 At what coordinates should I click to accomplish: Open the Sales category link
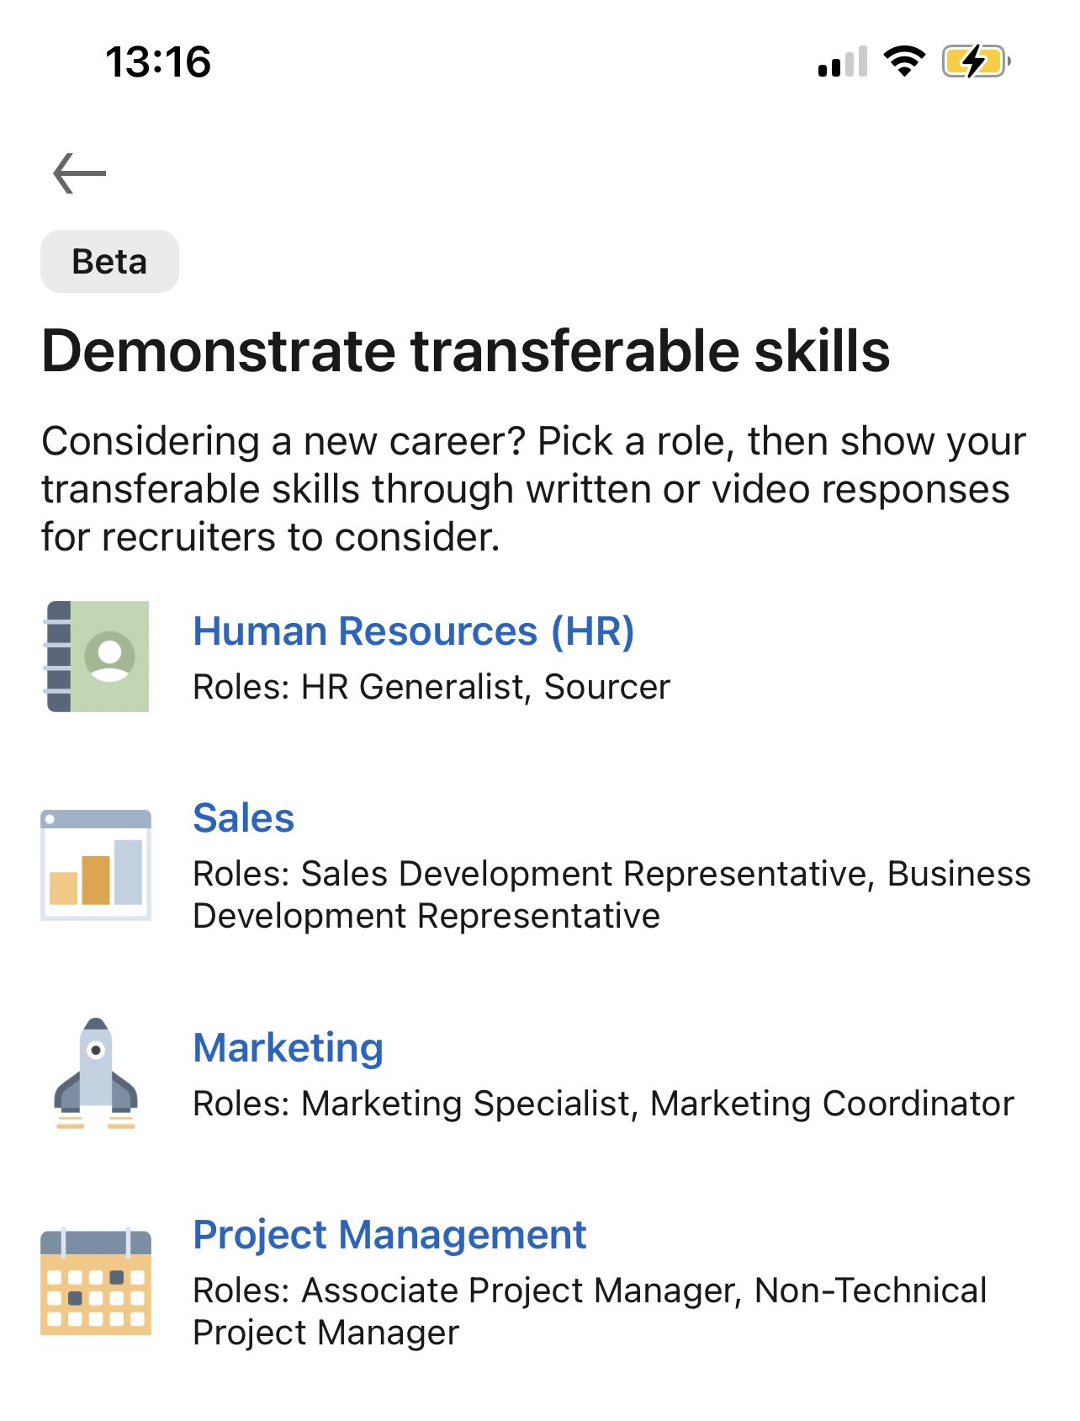pyautogui.click(x=244, y=818)
